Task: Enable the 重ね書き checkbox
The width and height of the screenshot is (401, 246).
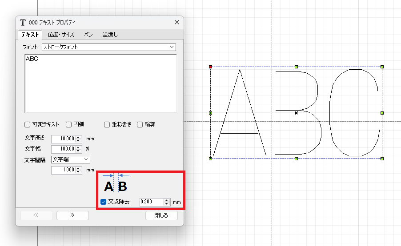Action: click(107, 124)
